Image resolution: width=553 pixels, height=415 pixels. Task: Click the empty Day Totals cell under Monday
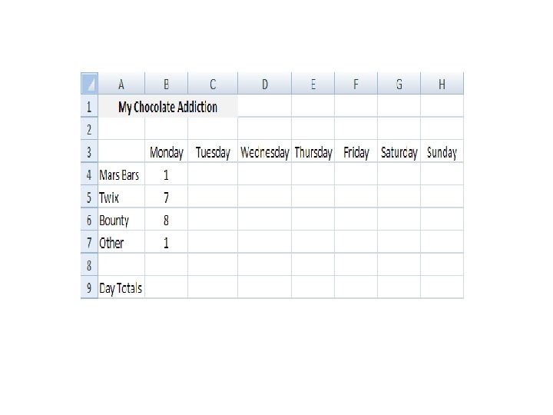point(166,287)
